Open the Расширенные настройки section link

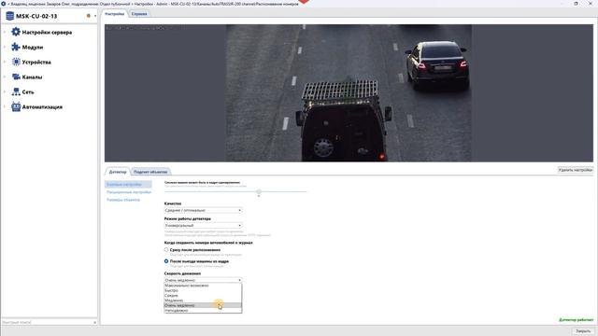coord(129,192)
